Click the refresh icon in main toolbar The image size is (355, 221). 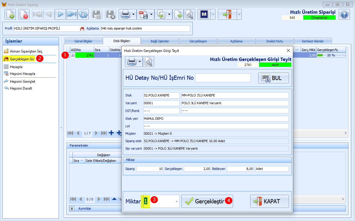(x=83, y=14)
